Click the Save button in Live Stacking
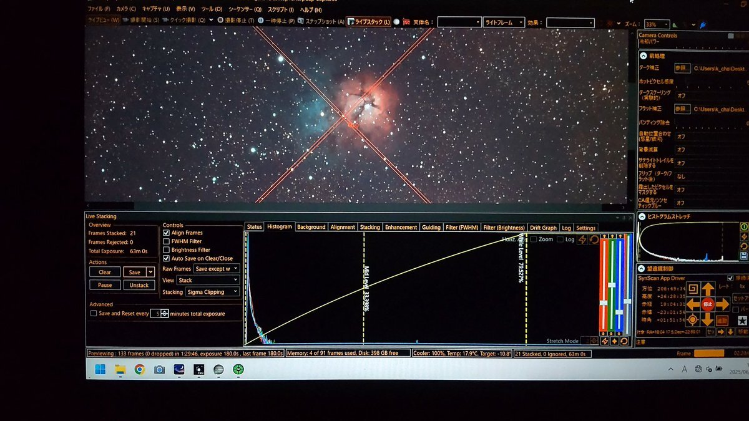Viewport: 749px width, 421px height. click(134, 272)
